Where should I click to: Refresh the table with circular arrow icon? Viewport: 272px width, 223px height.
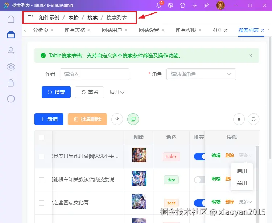pos(254,119)
